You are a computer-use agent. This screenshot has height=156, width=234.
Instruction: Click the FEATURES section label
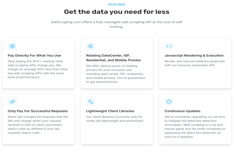tap(117, 5)
